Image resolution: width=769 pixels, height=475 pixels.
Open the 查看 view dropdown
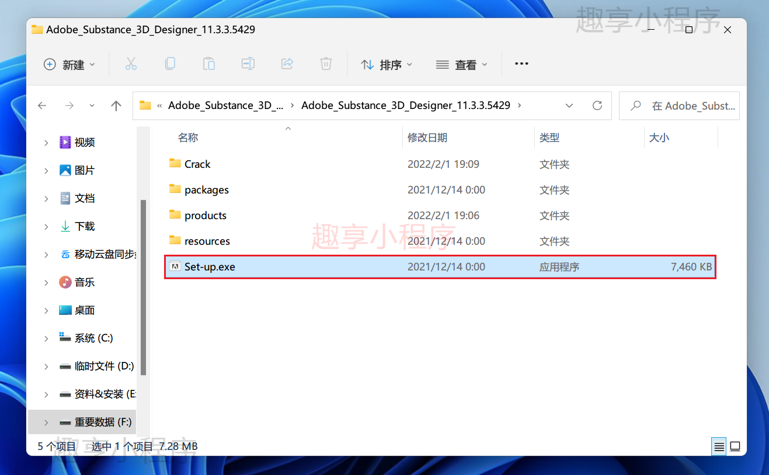pyautogui.click(x=461, y=65)
